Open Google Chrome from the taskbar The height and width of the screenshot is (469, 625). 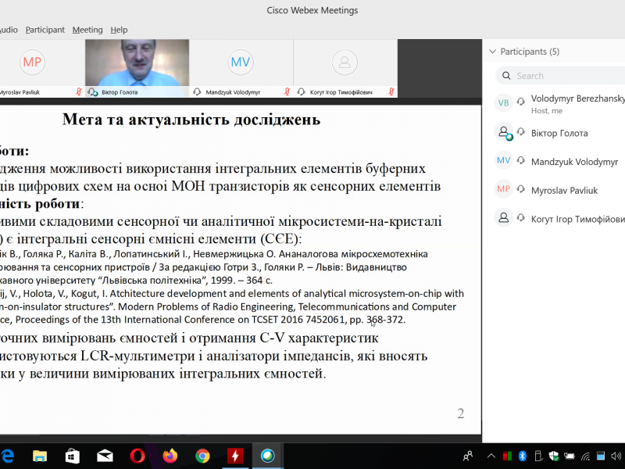(202, 456)
